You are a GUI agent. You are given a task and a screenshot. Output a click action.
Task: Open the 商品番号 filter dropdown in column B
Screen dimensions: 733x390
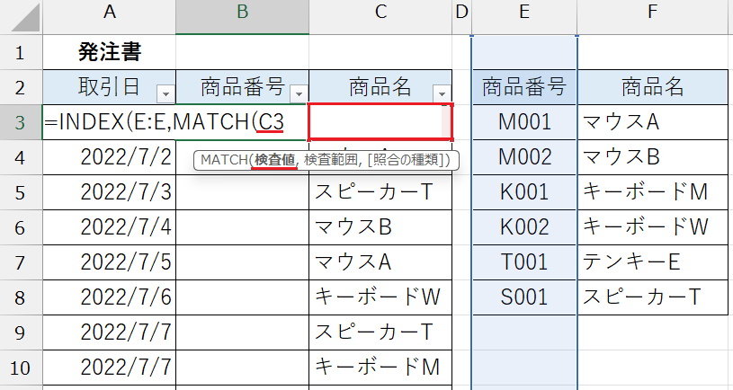[x=299, y=94]
